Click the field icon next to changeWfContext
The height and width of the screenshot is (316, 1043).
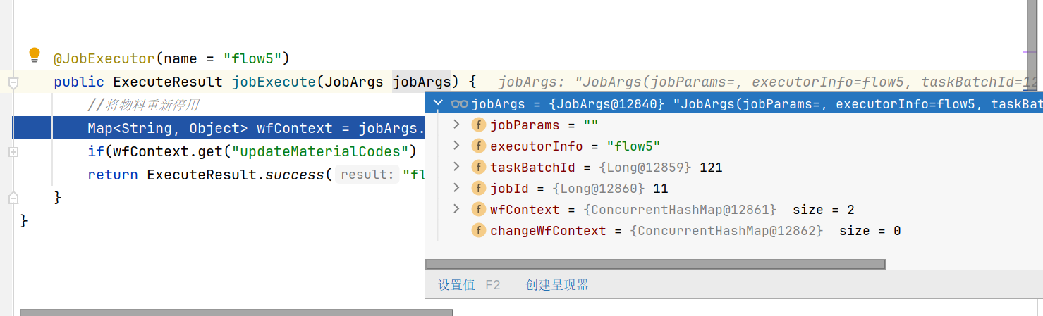[479, 231]
